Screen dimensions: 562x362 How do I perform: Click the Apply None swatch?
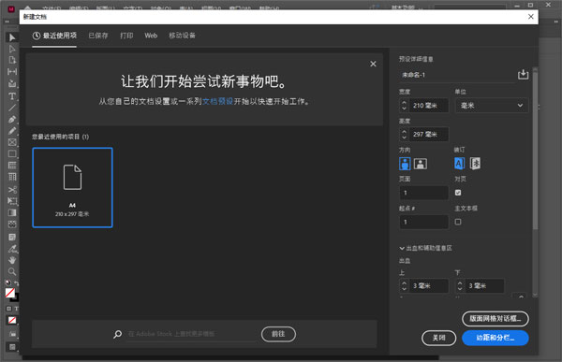pyautogui.click(x=12, y=320)
